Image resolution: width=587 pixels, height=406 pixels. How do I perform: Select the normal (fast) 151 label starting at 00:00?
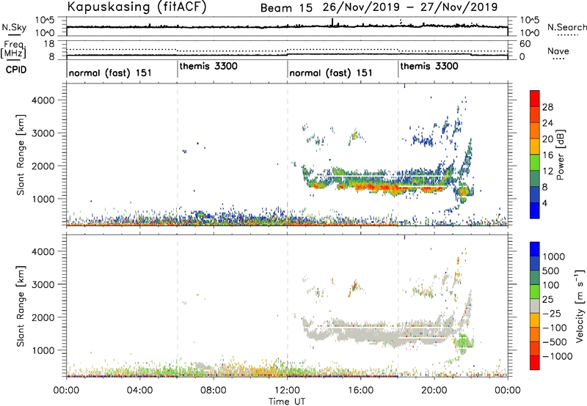pos(110,73)
